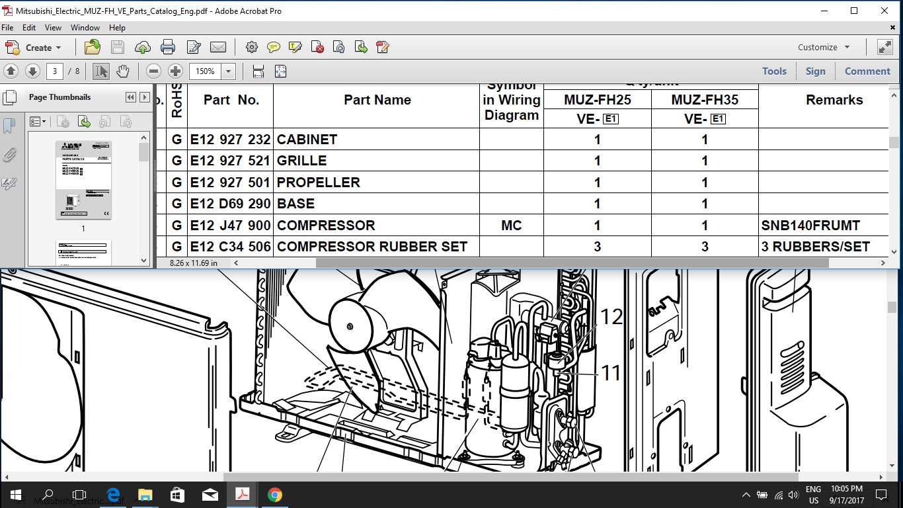Open the File menu

click(x=7, y=28)
